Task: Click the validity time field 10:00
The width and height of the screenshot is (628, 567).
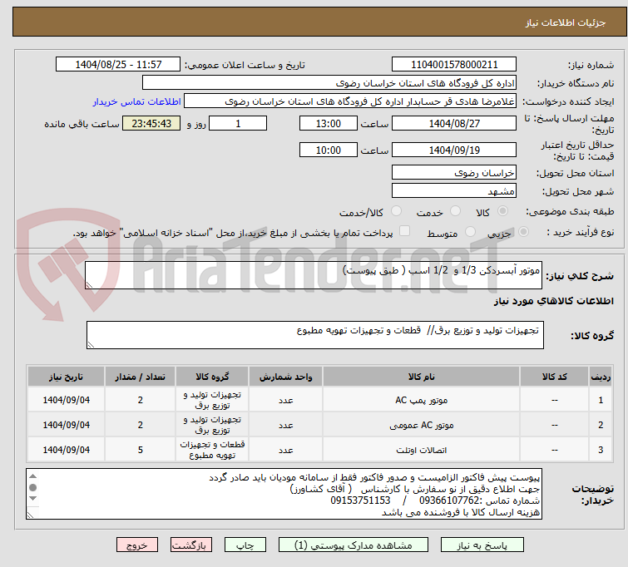Action: coord(328,150)
